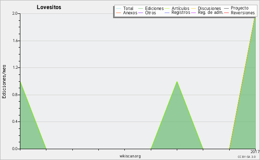The image size is (260, 160).
Task: Click the 1.2 y-axis tick label
Action: [x=15, y=67]
